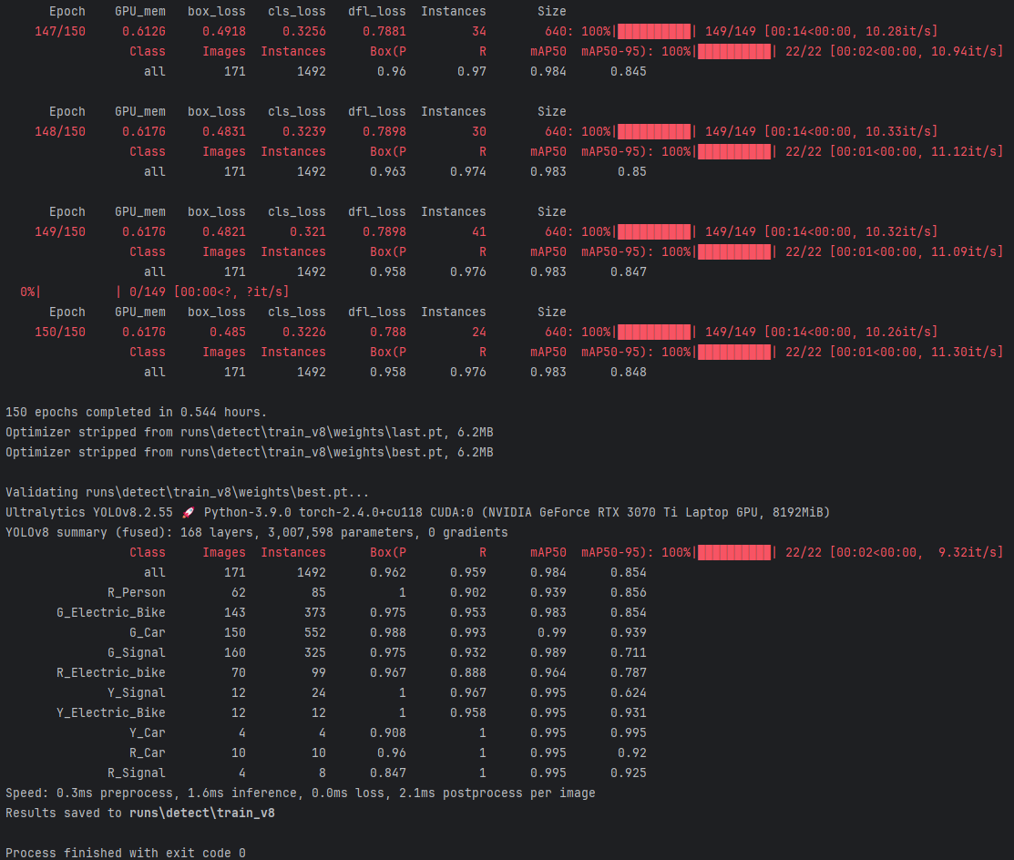The image size is (1014, 860).
Task: Click the GPU_mem value 0.612G
Action: [x=144, y=31]
